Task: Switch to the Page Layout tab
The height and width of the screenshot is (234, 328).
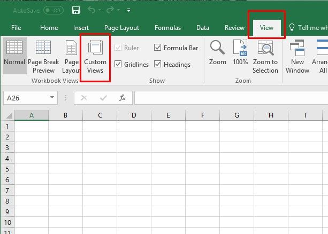Action: tap(121, 28)
